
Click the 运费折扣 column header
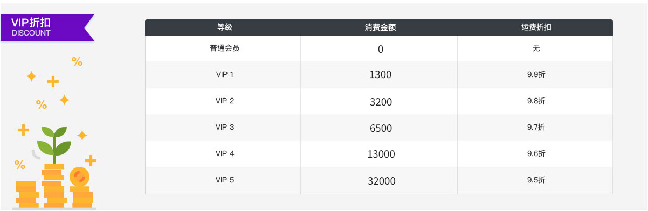(x=536, y=27)
